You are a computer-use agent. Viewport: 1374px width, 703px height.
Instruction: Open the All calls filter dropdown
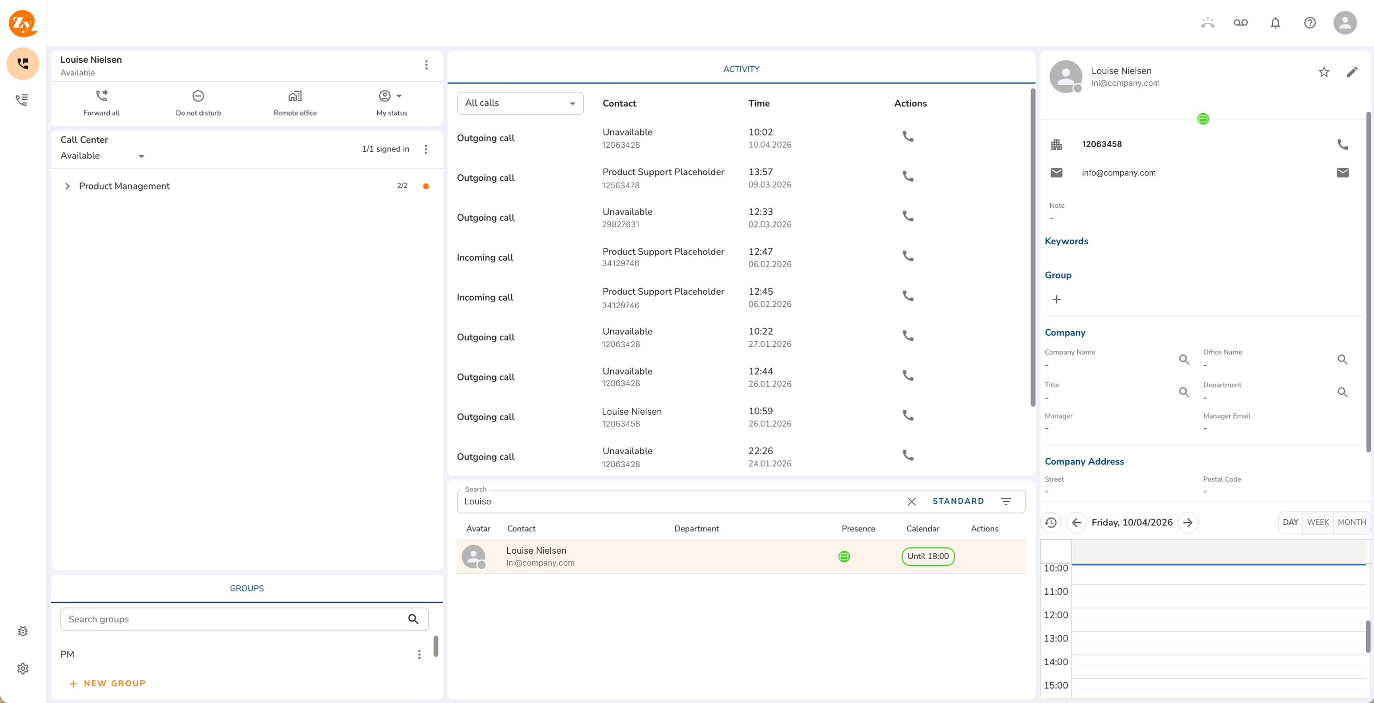click(x=520, y=103)
